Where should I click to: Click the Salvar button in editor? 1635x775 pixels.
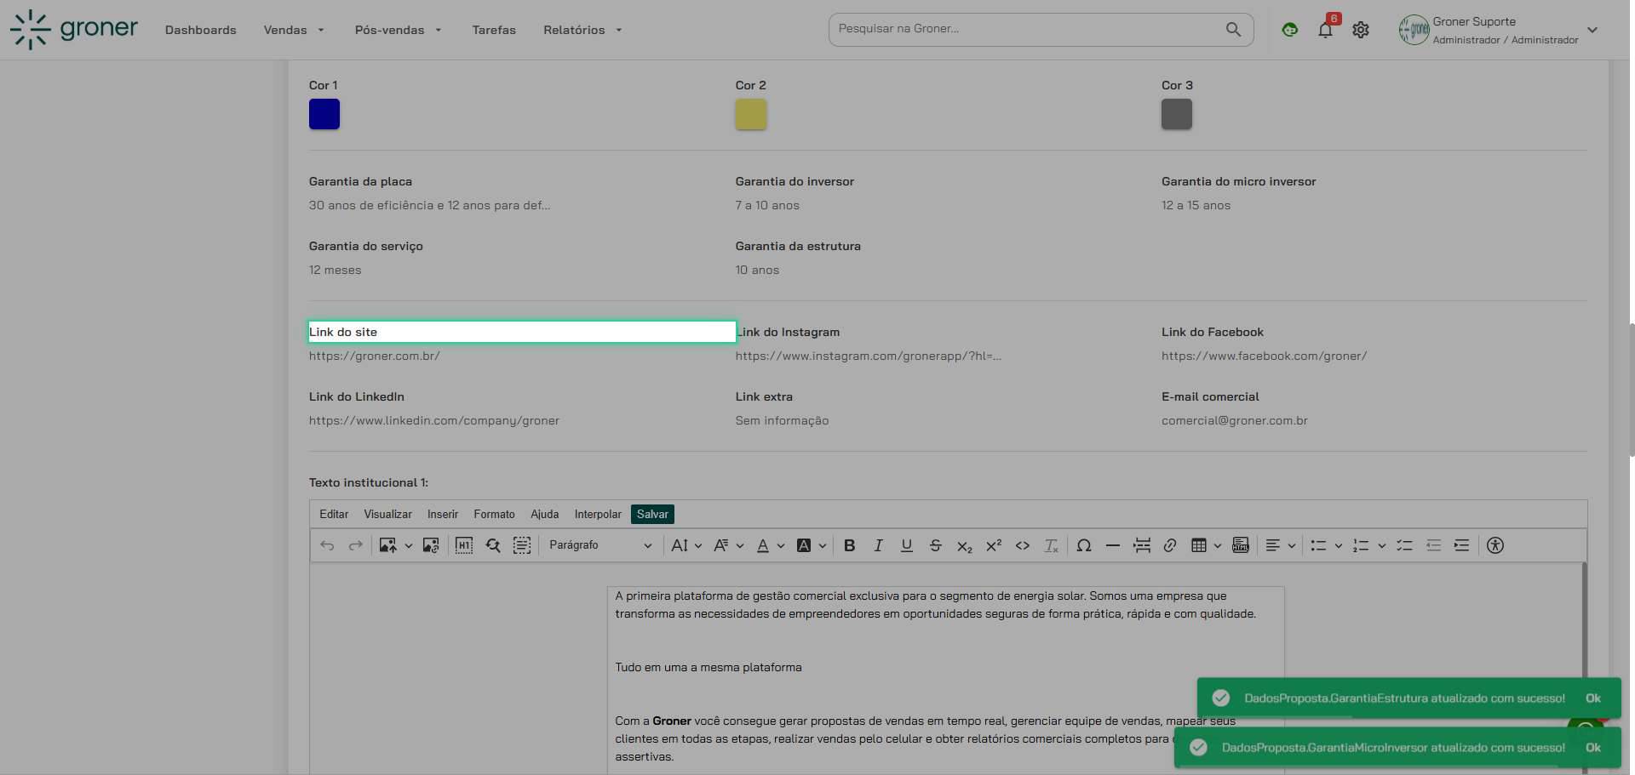click(x=652, y=514)
